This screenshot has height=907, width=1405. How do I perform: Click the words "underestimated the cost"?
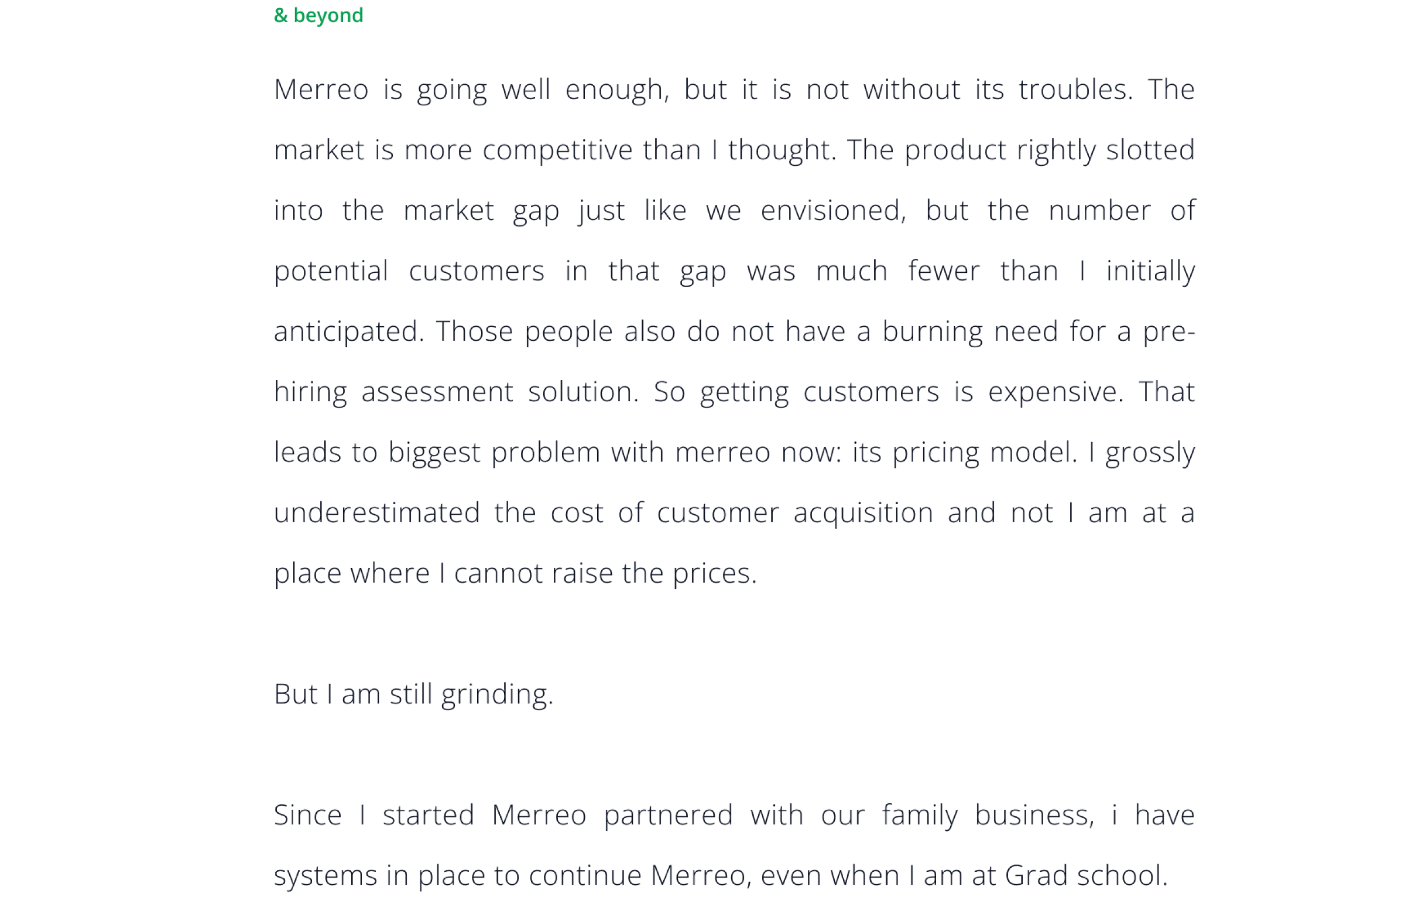pos(438,513)
